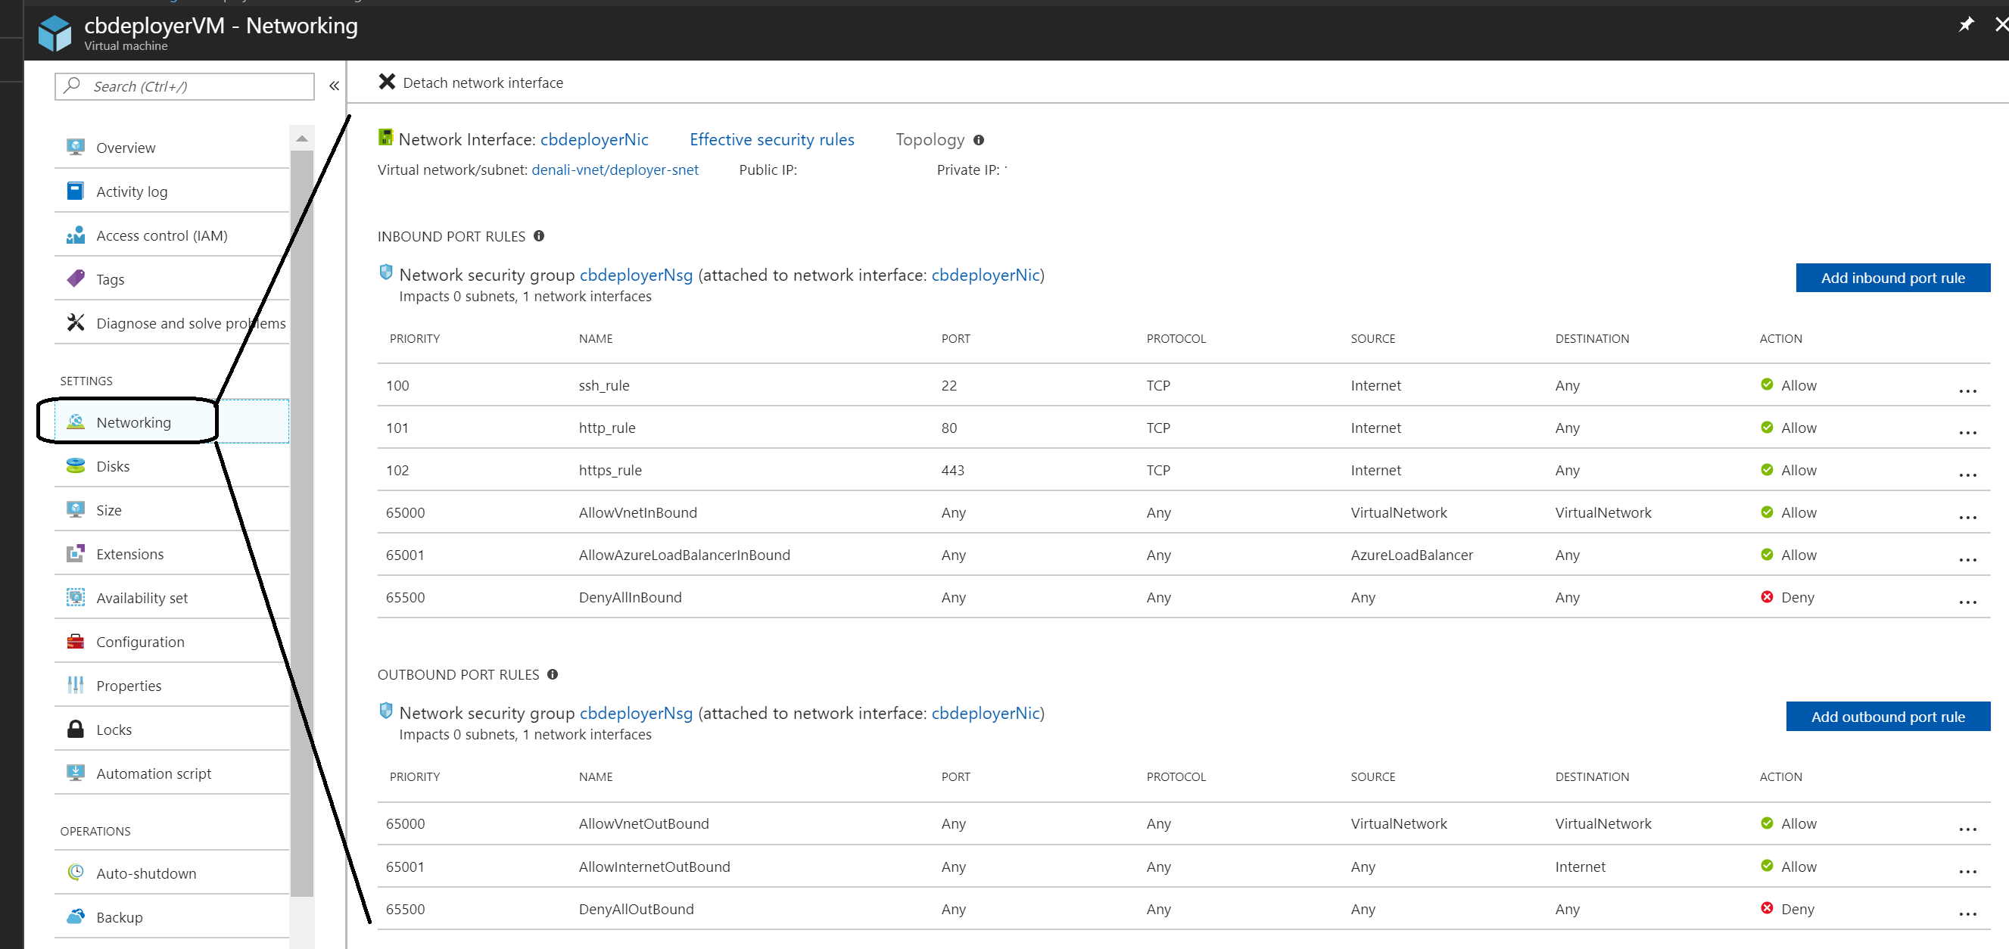The image size is (2009, 949).
Task: Open the DenyAllInBound row options ellipsis
Action: click(x=1967, y=602)
